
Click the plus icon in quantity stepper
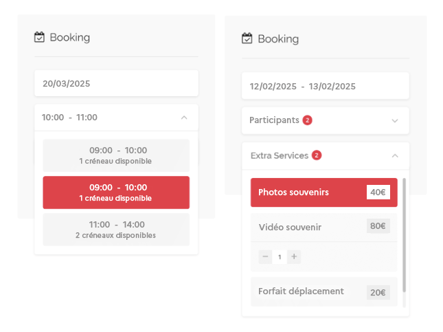294,256
